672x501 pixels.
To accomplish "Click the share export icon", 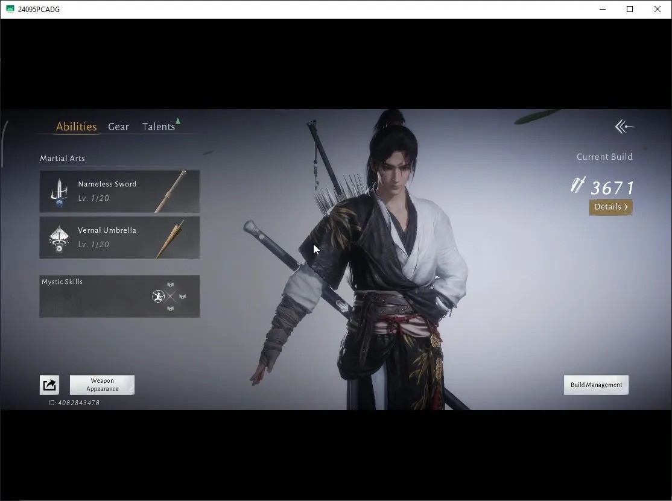I will click(49, 385).
